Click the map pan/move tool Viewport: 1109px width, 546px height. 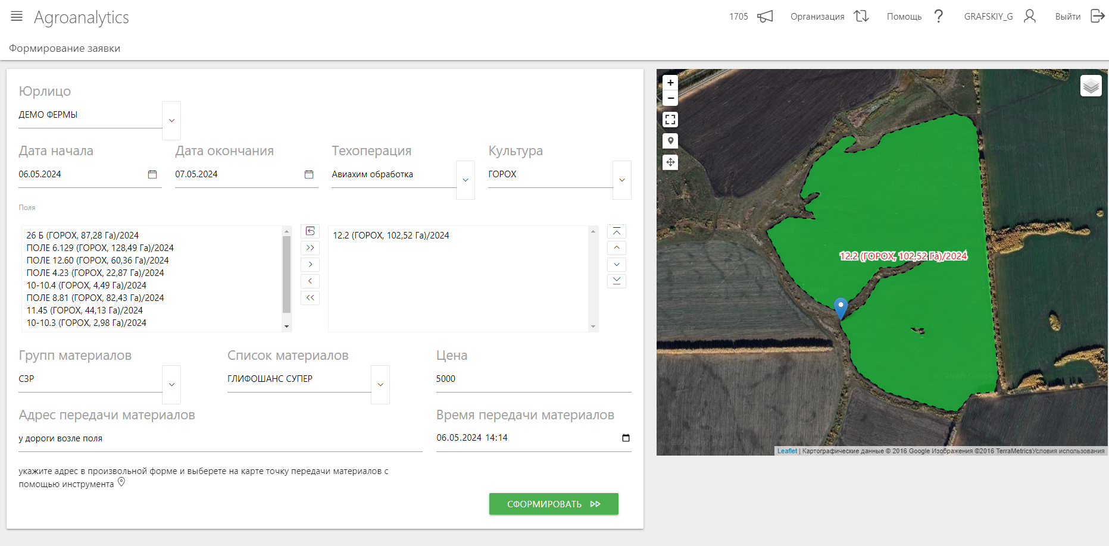click(670, 162)
